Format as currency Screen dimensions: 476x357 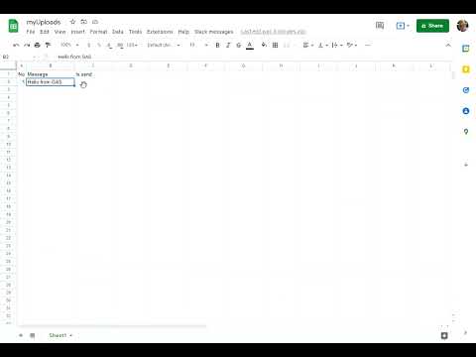coord(88,45)
